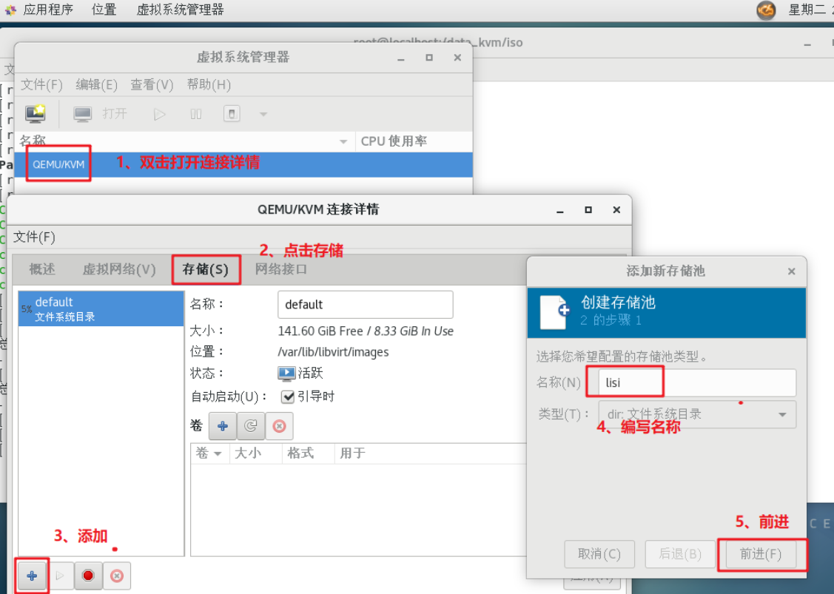Sort by the volume column header

click(209, 453)
